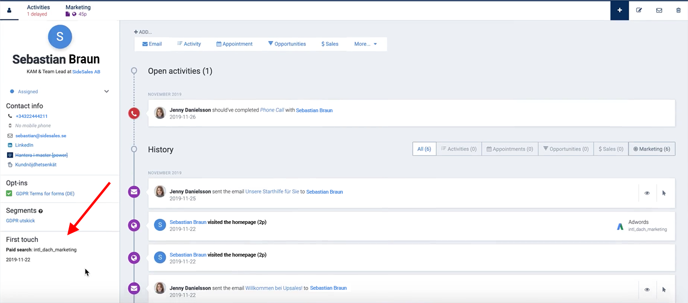Image resolution: width=688 pixels, height=303 pixels.
Task: Click the Open activities timeline circle marker
Action: pos(134,71)
